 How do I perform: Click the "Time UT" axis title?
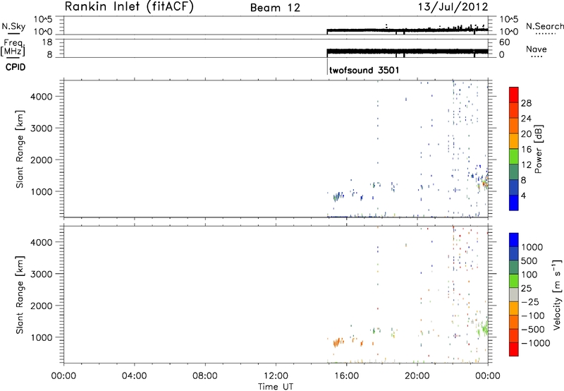(276, 386)
